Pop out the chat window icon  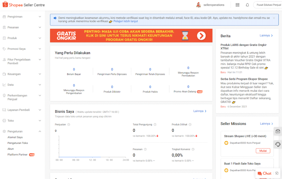tap(277, 173)
